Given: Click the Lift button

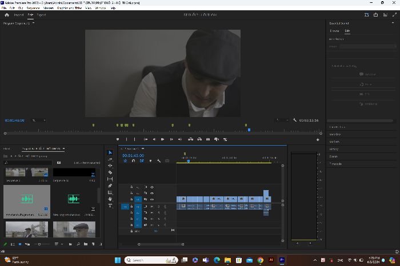Looking at the screenshot, I should tap(190, 139).
